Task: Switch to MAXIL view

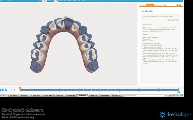Action: pos(65,1)
